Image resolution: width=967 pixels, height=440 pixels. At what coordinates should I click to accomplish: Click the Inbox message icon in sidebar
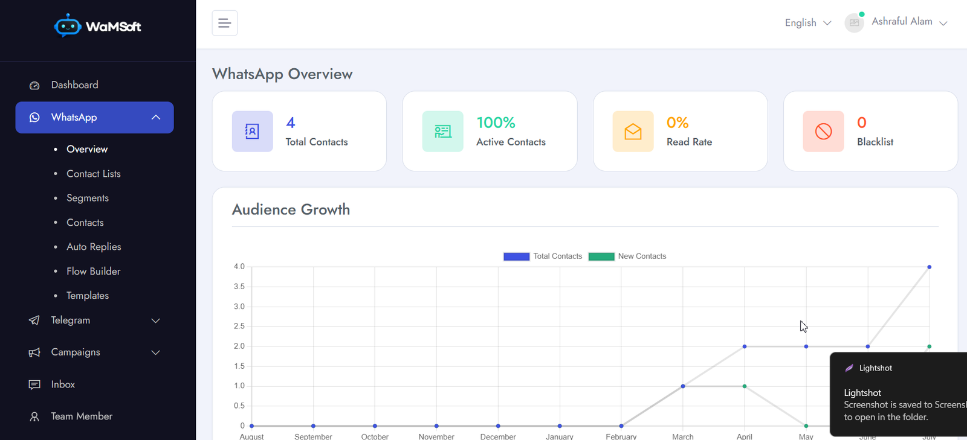34,384
